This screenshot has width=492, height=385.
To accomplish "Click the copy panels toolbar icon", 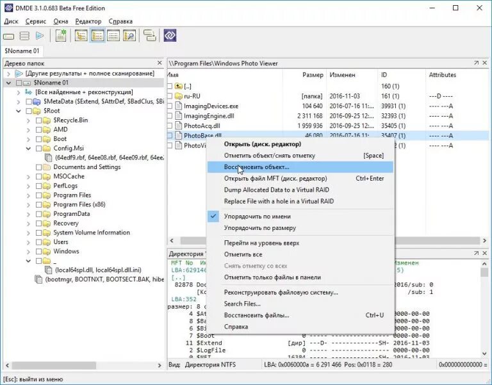I will point(150,35).
